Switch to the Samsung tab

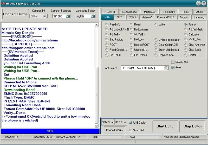[199, 17]
